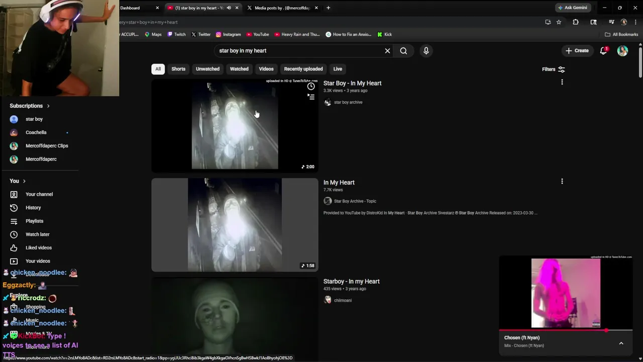Select the Videos filter chip
The image size is (643, 362).
[x=266, y=69]
